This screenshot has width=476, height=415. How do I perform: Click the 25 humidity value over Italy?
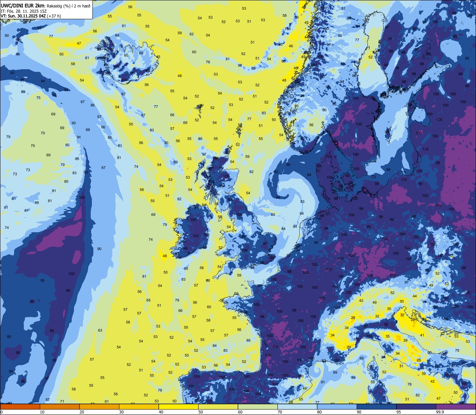(419, 360)
